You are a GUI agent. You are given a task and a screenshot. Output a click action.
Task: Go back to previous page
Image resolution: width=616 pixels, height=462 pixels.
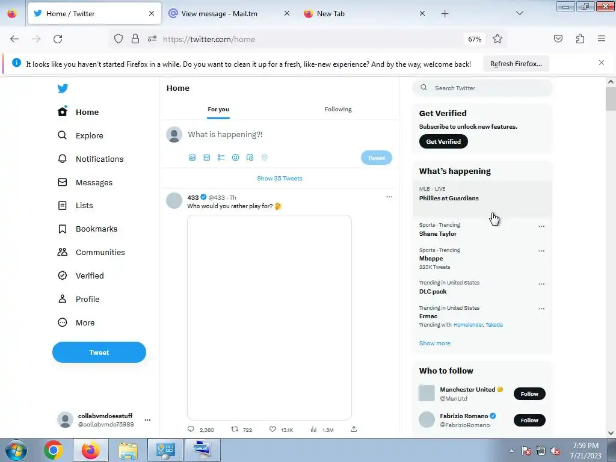point(14,39)
